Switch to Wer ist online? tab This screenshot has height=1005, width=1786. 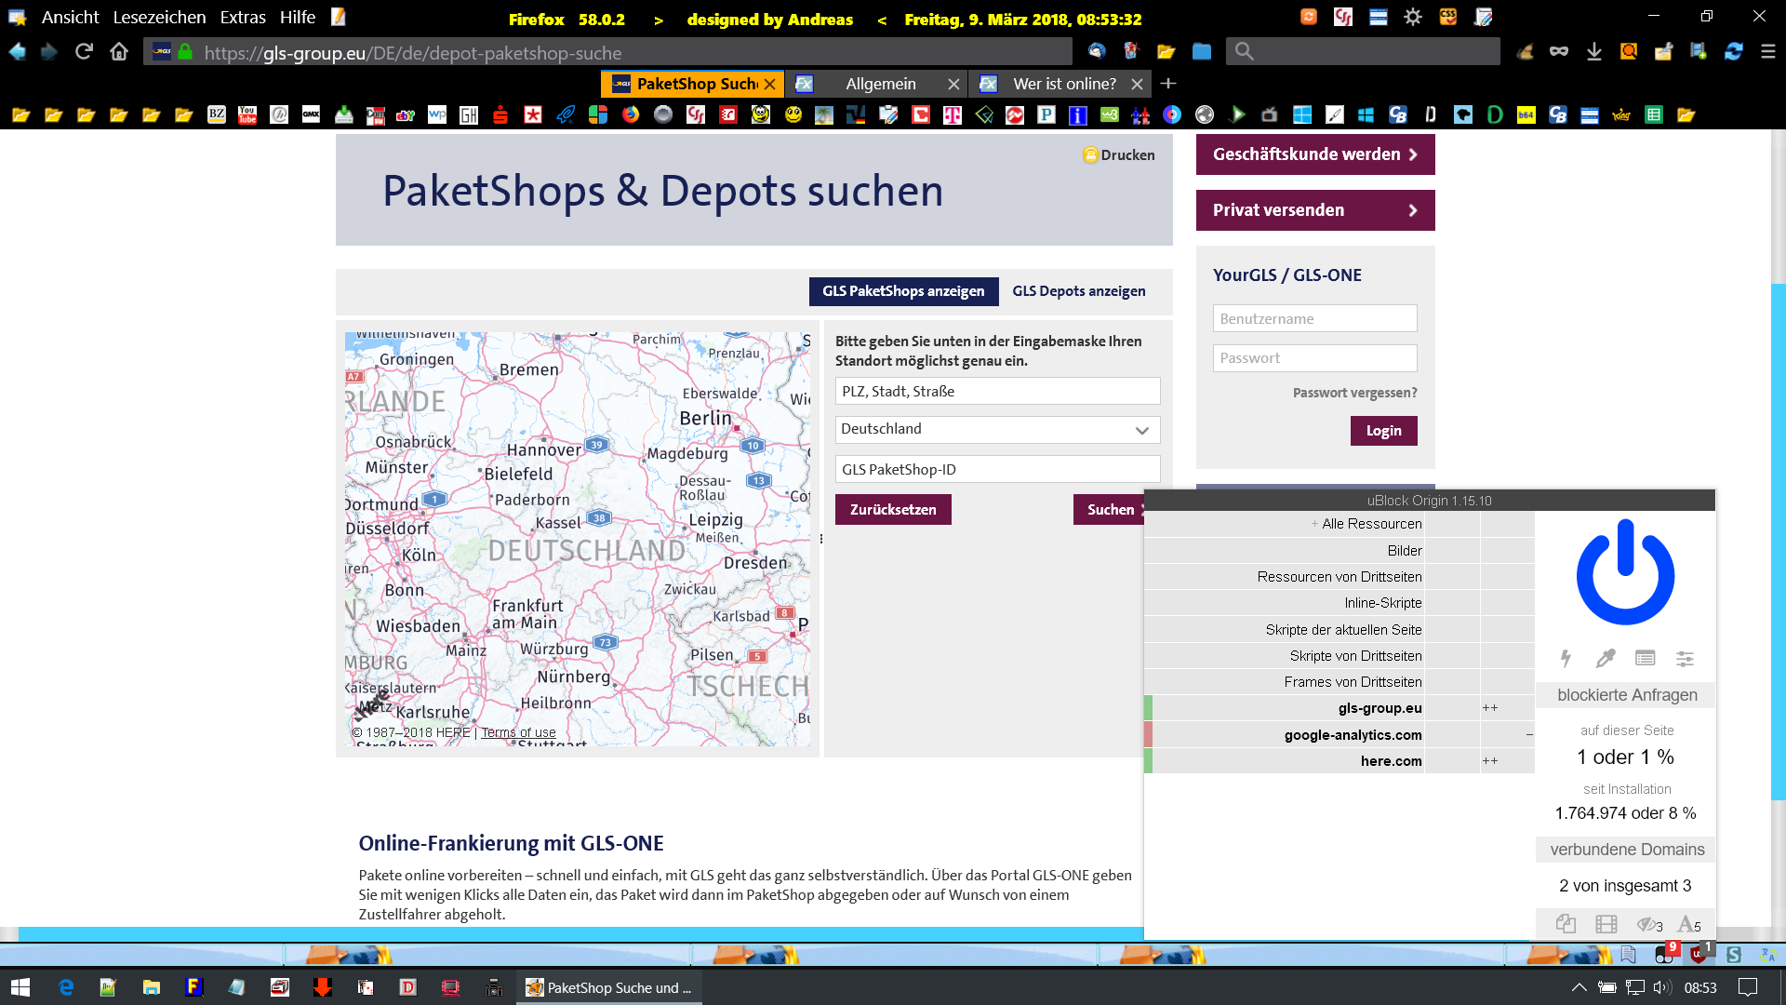[x=1063, y=84]
